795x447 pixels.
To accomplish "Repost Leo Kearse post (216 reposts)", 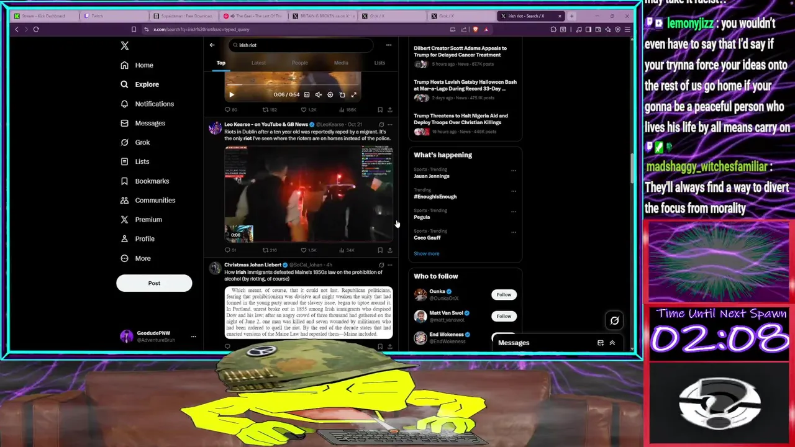I will point(270,250).
